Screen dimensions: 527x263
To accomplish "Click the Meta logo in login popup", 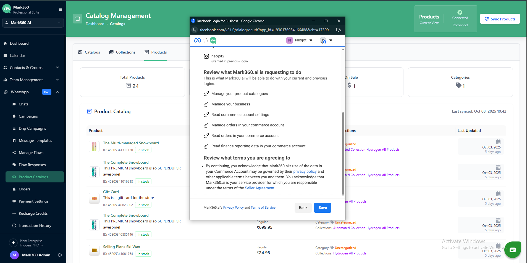I will click(197, 40).
